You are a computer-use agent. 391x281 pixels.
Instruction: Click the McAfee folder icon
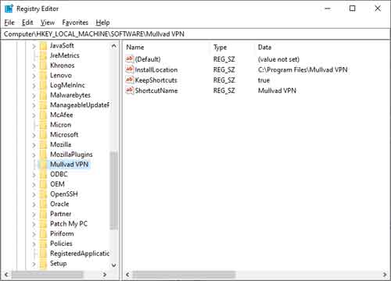(x=43, y=116)
